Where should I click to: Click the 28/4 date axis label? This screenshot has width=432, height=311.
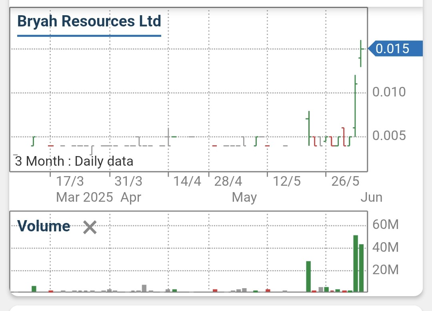tap(228, 181)
